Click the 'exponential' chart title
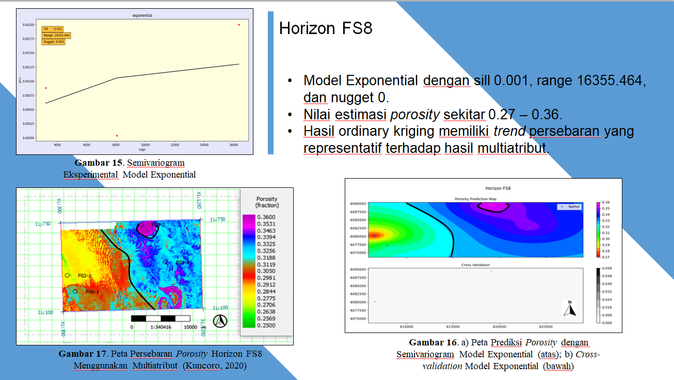The height and width of the screenshot is (380, 674). [142, 15]
